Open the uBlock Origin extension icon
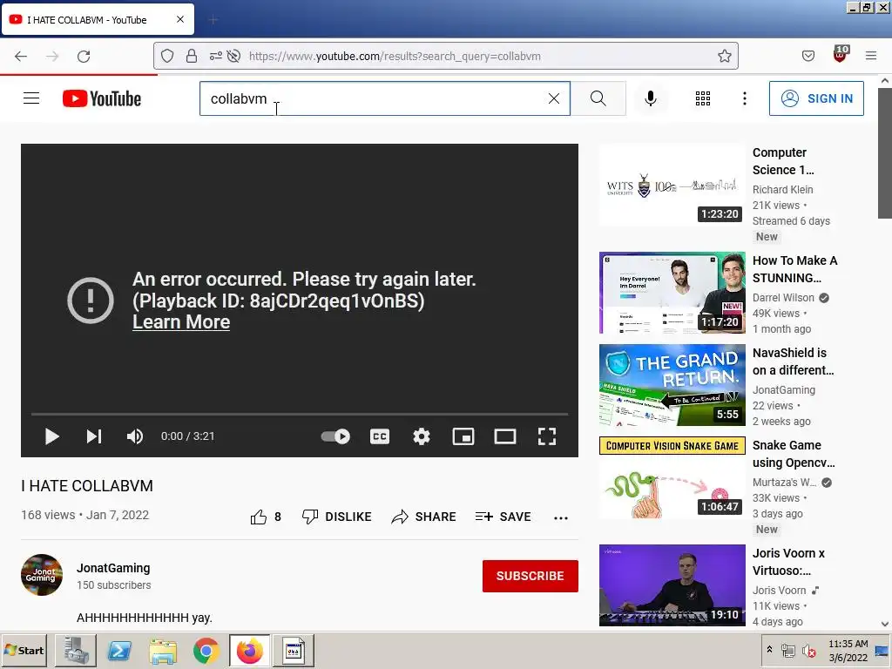This screenshot has height=669, width=892. [841, 55]
